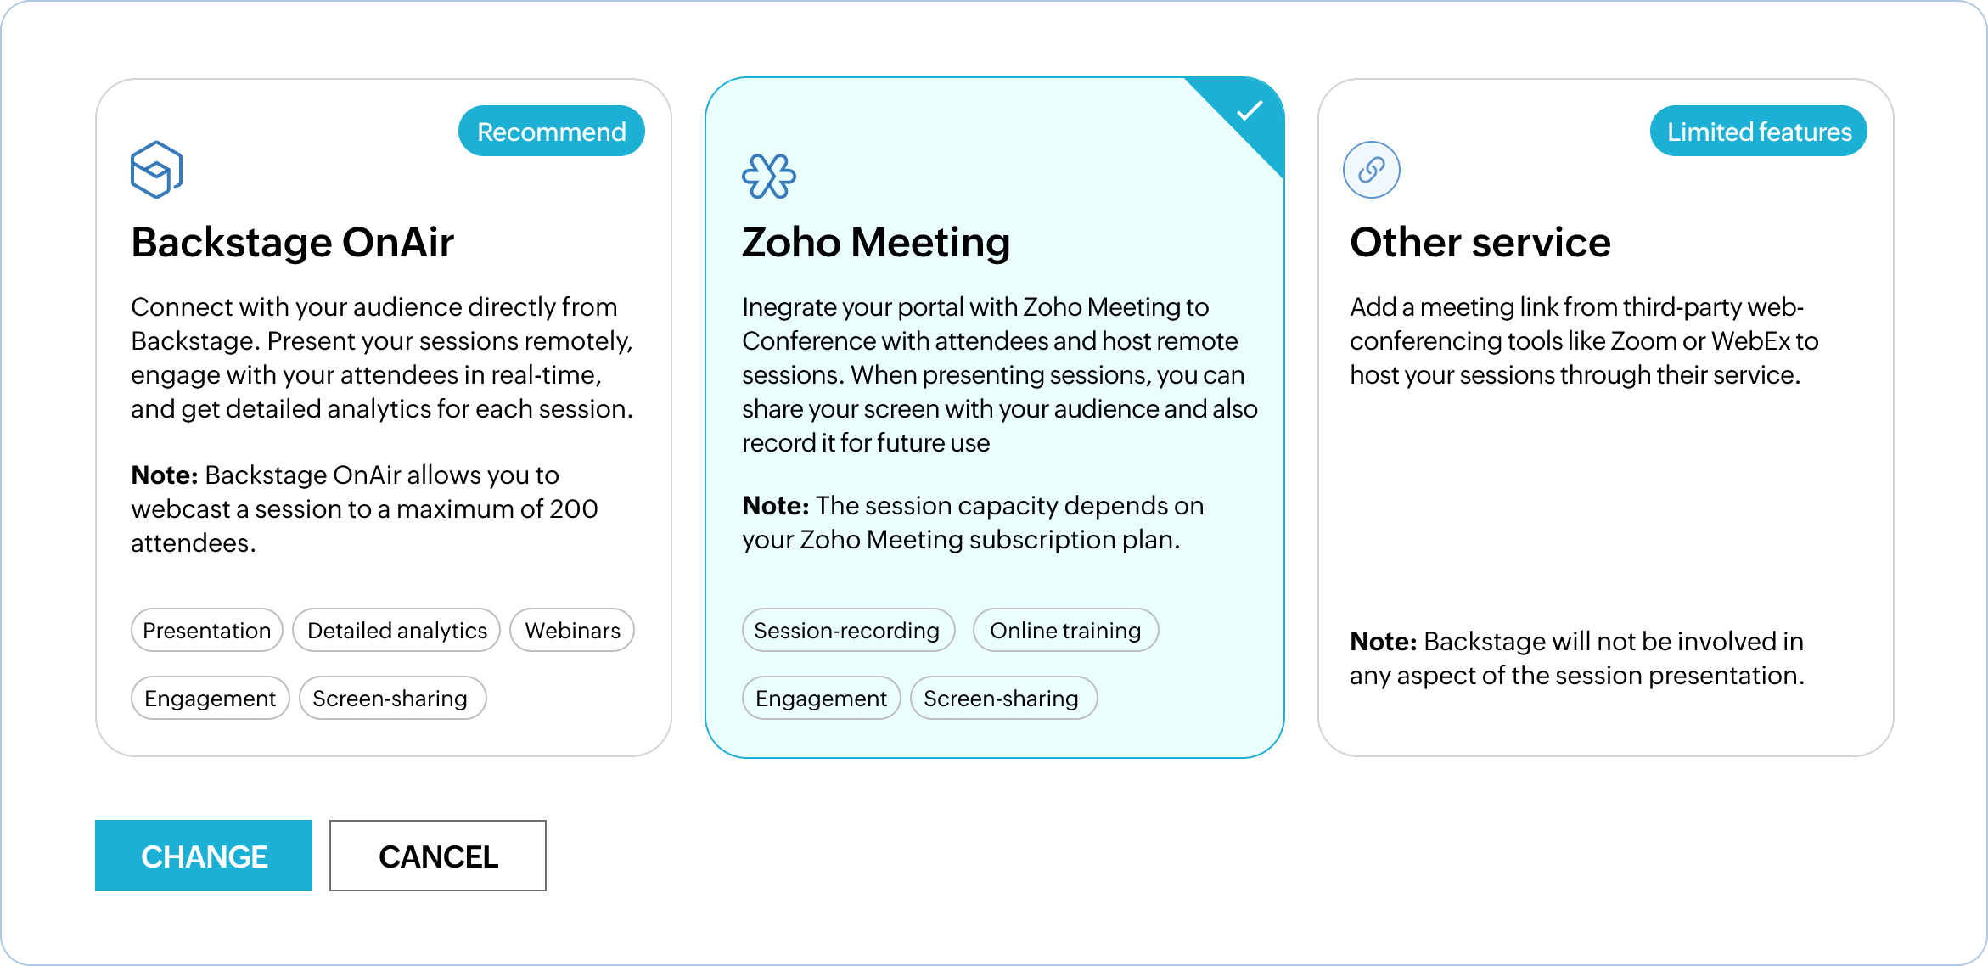
Task: Click the Webinars tag
Action: point(572,631)
